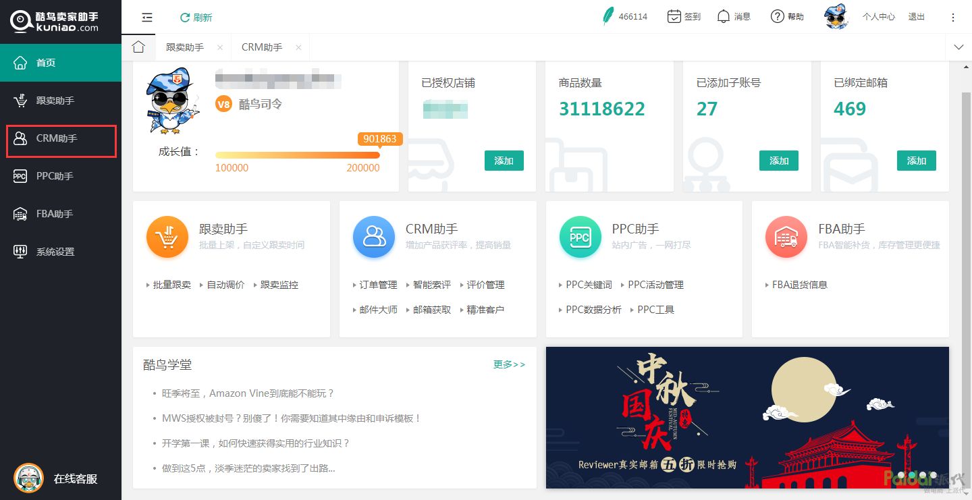Image resolution: width=972 pixels, height=500 pixels.
Task: Switch to the CRM助手 tab
Action: point(262,47)
